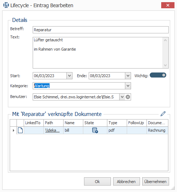
Task: Click the Übernehmen button
Action: point(155,182)
